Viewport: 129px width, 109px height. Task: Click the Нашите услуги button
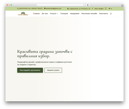tap(53, 70)
